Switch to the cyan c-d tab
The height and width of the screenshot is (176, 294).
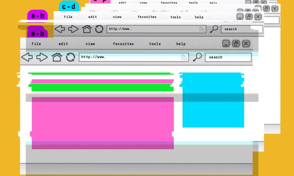pyautogui.click(x=69, y=6)
